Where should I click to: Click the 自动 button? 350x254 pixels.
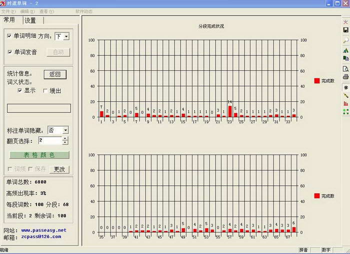tap(58, 52)
